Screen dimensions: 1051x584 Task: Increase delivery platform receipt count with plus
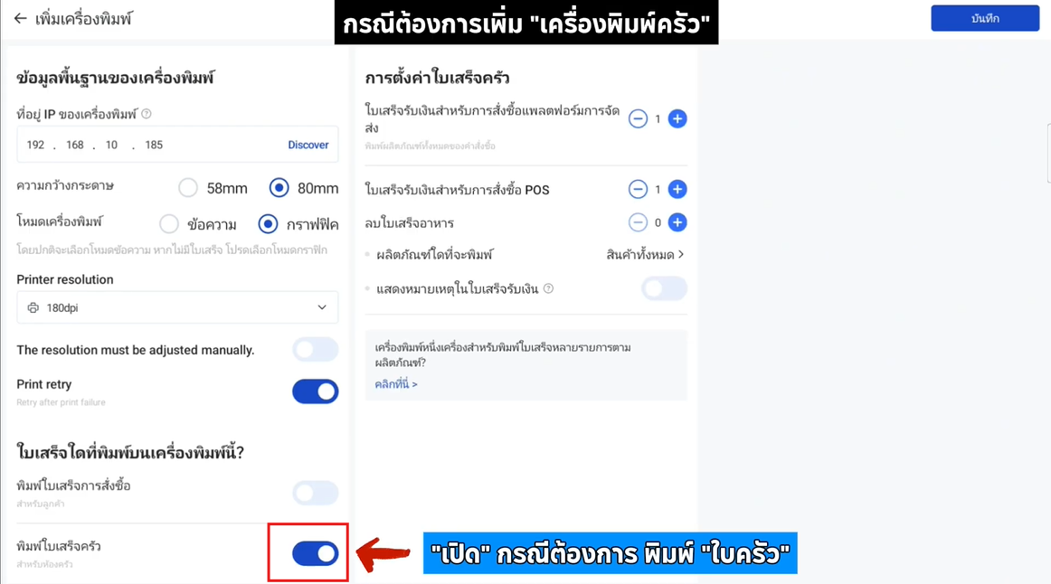click(677, 118)
